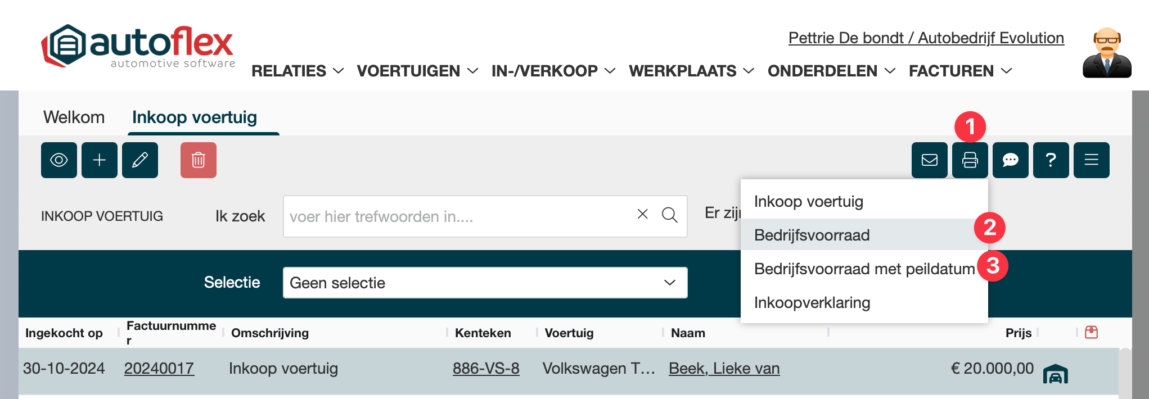1149x399 pixels.
Task: Click the pencil edit icon
Action: (140, 160)
